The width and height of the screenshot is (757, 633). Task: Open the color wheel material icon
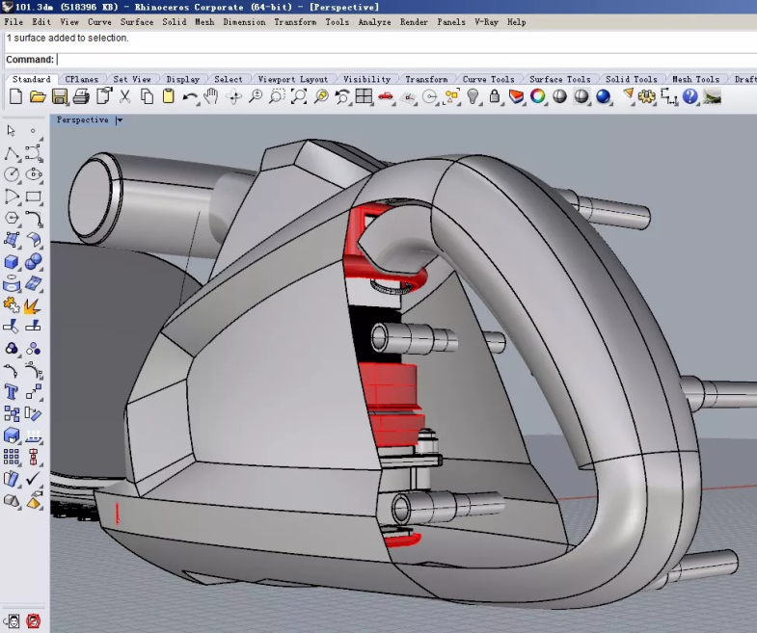tap(538, 96)
